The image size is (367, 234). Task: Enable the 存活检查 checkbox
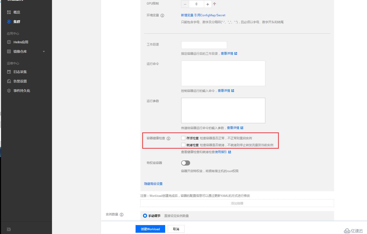click(183, 138)
